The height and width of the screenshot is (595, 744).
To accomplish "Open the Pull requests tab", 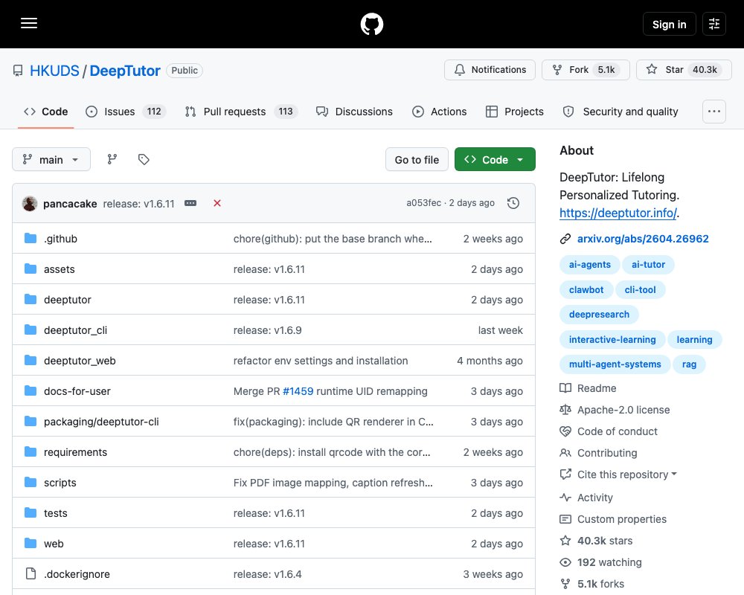I will pyautogui.click(x=241, y=112).
